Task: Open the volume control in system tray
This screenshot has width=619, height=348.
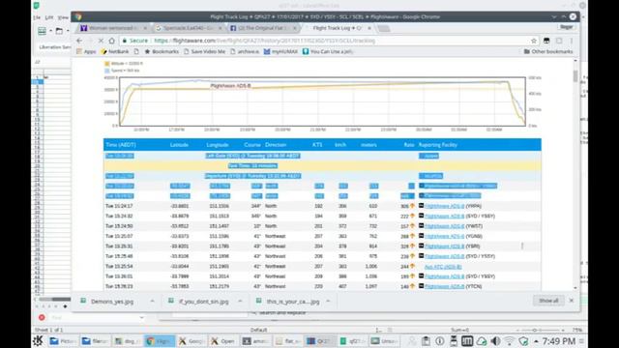Action: click(x=495, y=341)
